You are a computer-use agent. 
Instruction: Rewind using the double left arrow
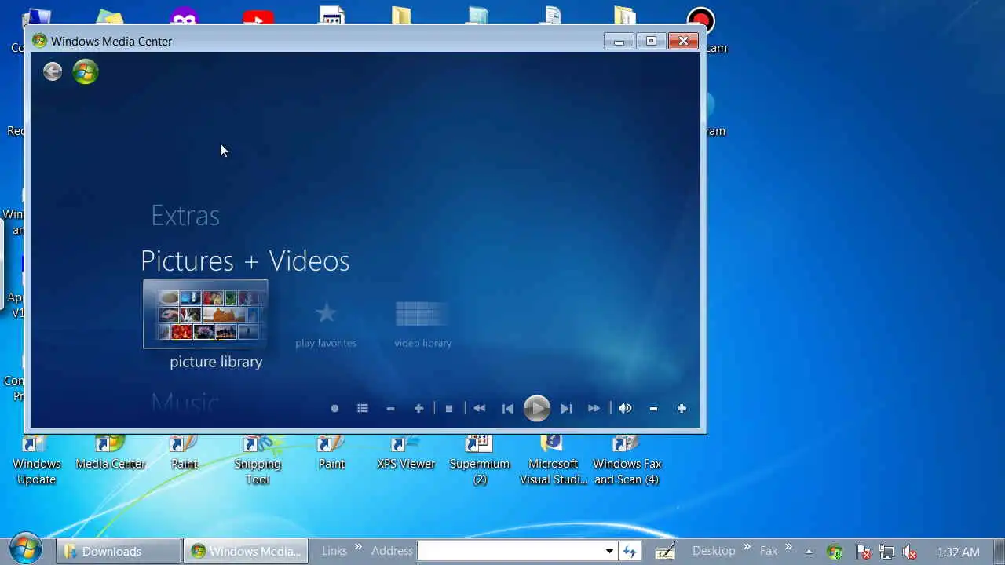[x=479, y=408]
